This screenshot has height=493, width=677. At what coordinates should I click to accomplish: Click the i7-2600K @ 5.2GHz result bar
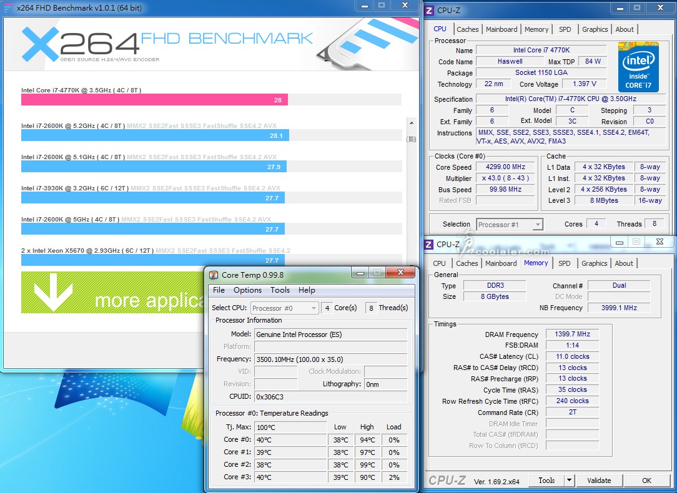(x=155, y=135)
